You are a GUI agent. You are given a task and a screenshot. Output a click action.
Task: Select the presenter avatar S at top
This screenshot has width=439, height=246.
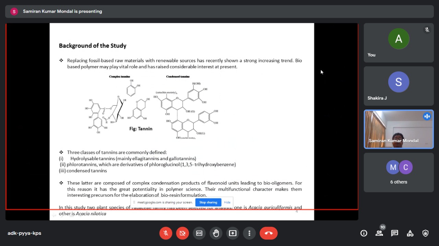click(x=14, y=11)
